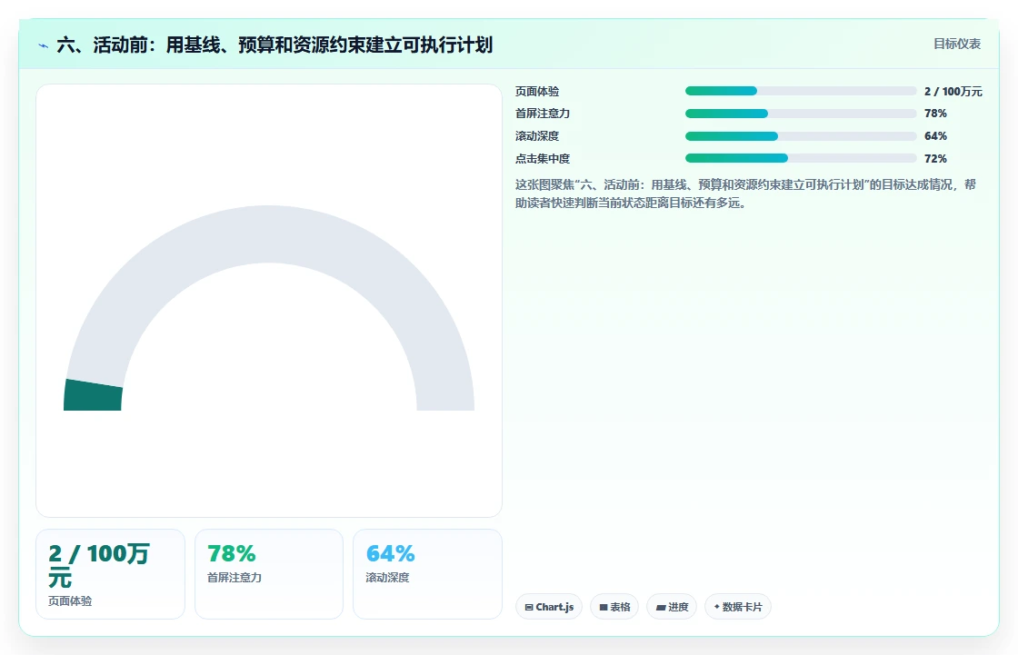Click the 页面体验 progress bar
This screenshot has width=1018, height=655.
click(x=801, y=91)
